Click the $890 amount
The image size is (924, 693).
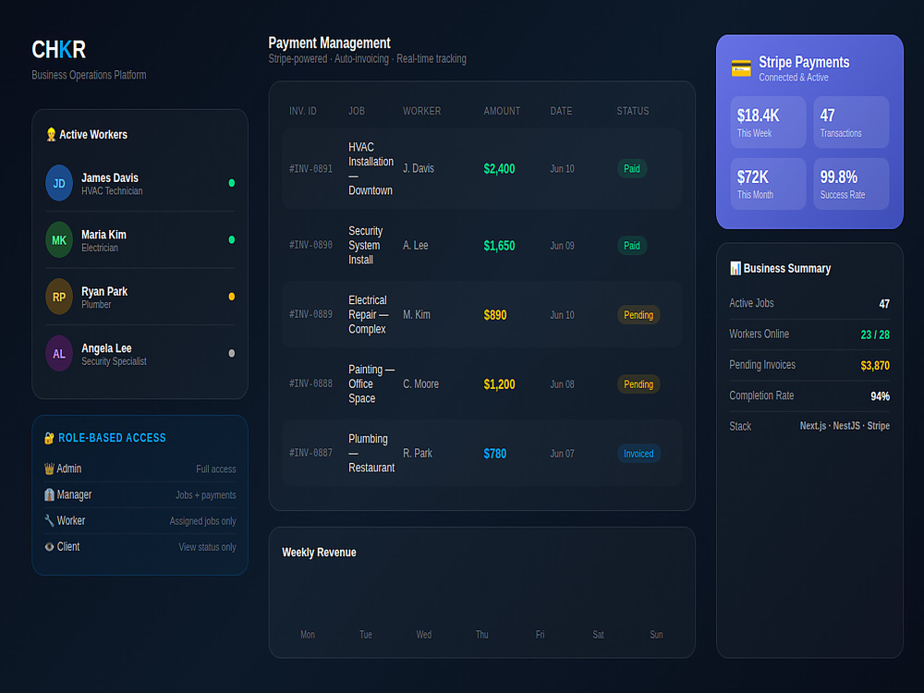pyautogui.click(x=495, y=315)
